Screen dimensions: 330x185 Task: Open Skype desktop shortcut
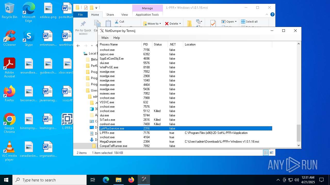(x=29, y=38)
